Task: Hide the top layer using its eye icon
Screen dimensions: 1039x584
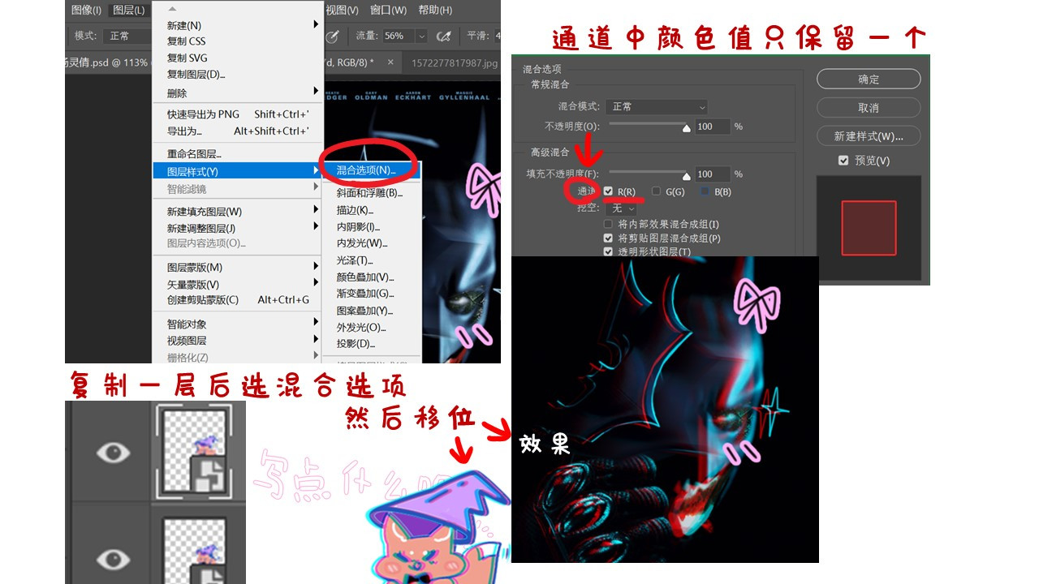Action: [x=113, y=453]
